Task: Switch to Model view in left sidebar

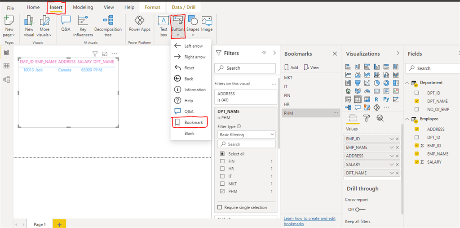Action: [x=6, y=79]
